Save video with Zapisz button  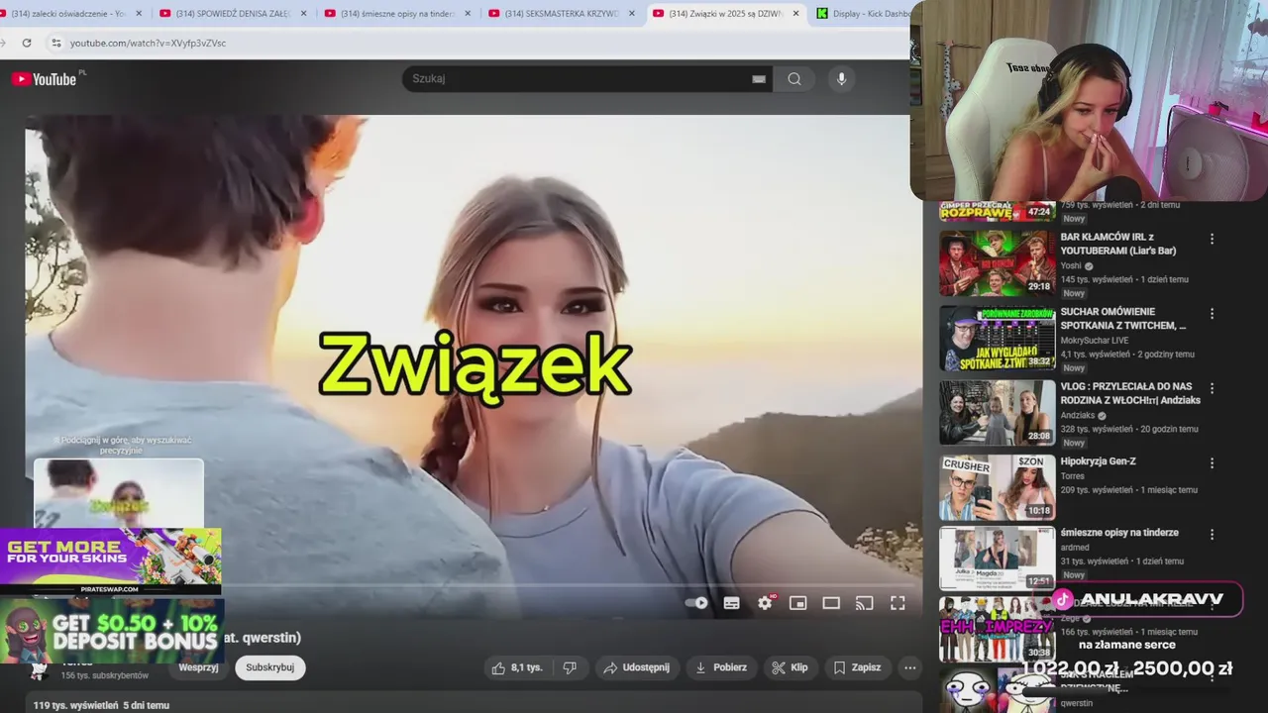point(857,667)
